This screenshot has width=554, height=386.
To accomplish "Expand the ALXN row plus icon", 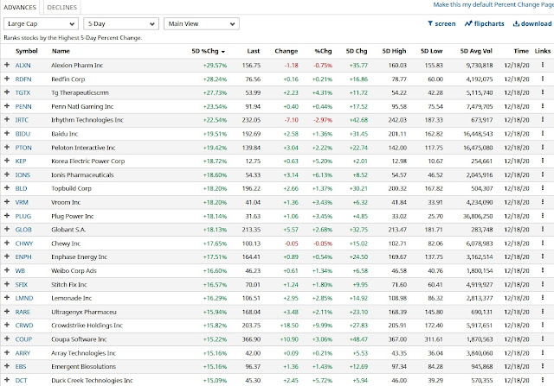I will click(7, 65).
